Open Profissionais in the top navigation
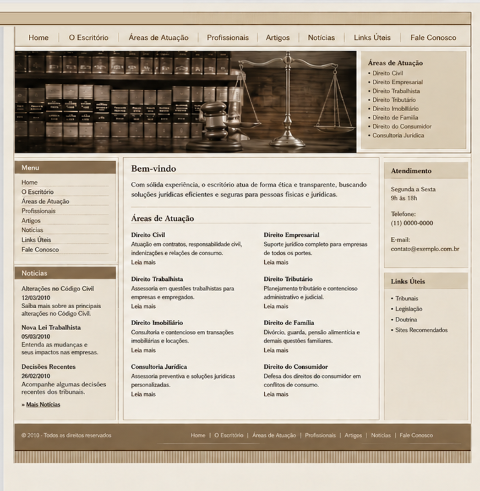The image size is (480, 491). tap(228, 38)
